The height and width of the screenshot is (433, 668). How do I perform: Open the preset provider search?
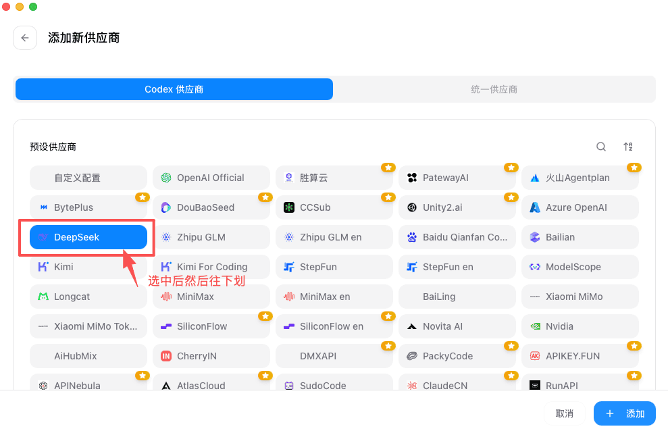pos(601,147)
